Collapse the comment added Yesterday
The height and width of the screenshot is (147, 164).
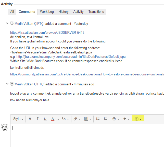point(7,23)
